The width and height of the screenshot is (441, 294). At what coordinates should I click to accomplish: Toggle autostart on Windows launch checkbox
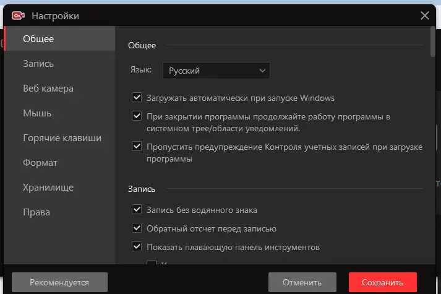click(137, 98)
